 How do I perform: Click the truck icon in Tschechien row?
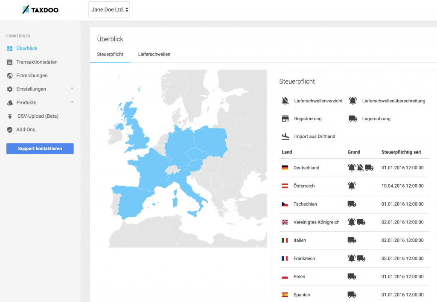352,204
